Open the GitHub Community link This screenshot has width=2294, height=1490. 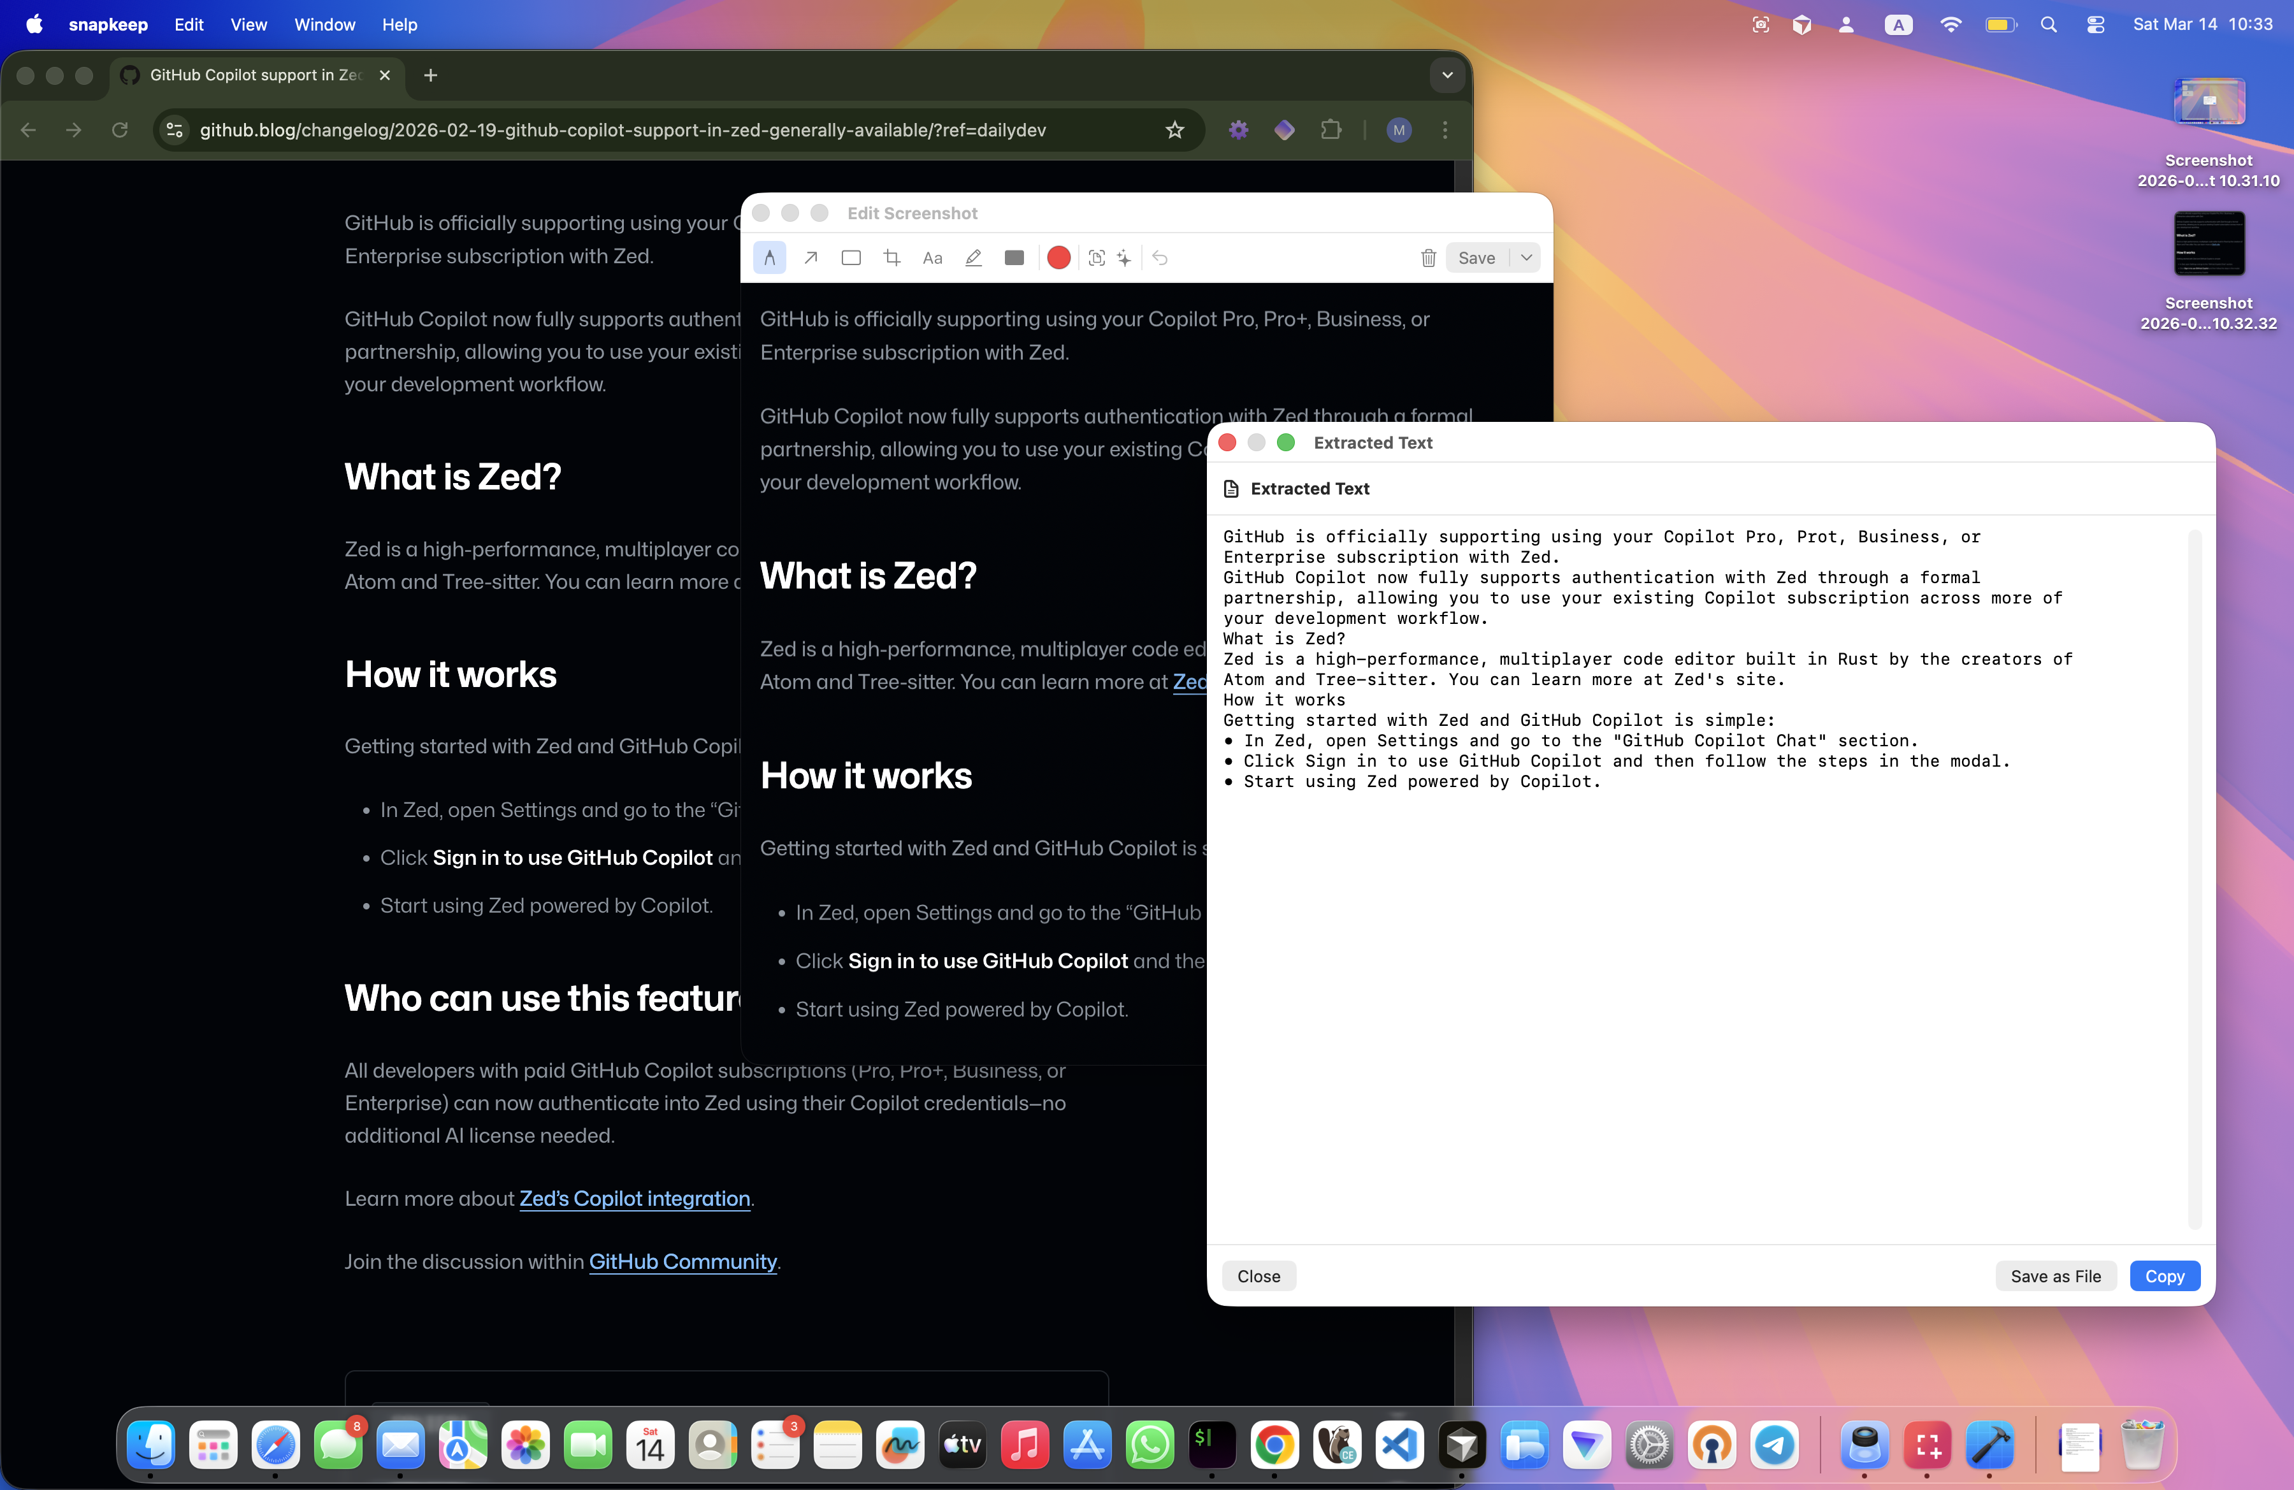[682, 1262]
